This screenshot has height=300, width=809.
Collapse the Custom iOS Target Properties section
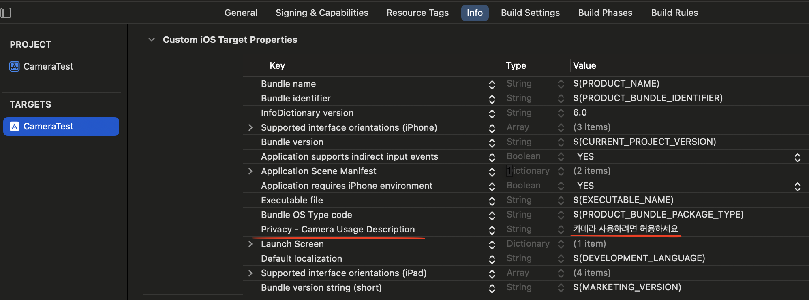(x=152, y=40)
